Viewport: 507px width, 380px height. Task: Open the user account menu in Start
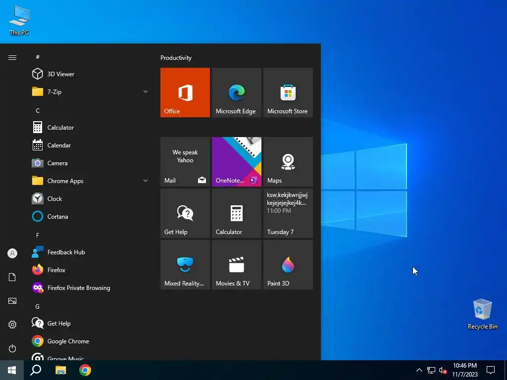pyautogui.click(x=12, y=253)
